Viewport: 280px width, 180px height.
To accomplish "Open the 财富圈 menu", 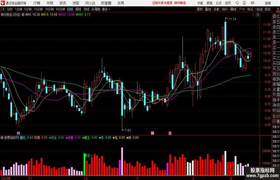I will pyautogui.click(x=106, y=3).
